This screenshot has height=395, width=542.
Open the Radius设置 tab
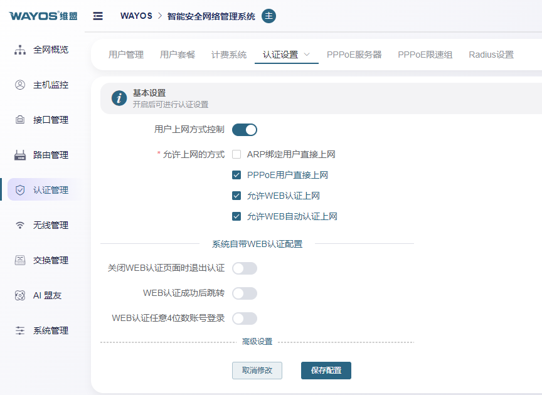click(x=491, y=55)
